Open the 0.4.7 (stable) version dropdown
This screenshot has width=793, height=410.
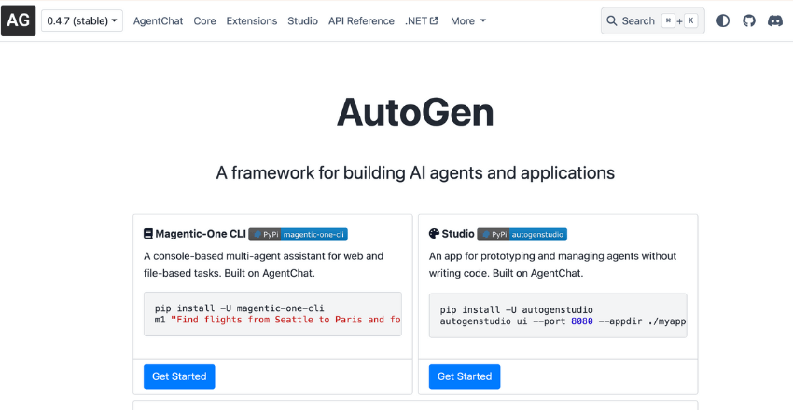coord(82,20)
